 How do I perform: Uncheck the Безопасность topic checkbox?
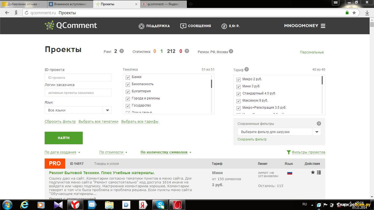coord(128,85)
